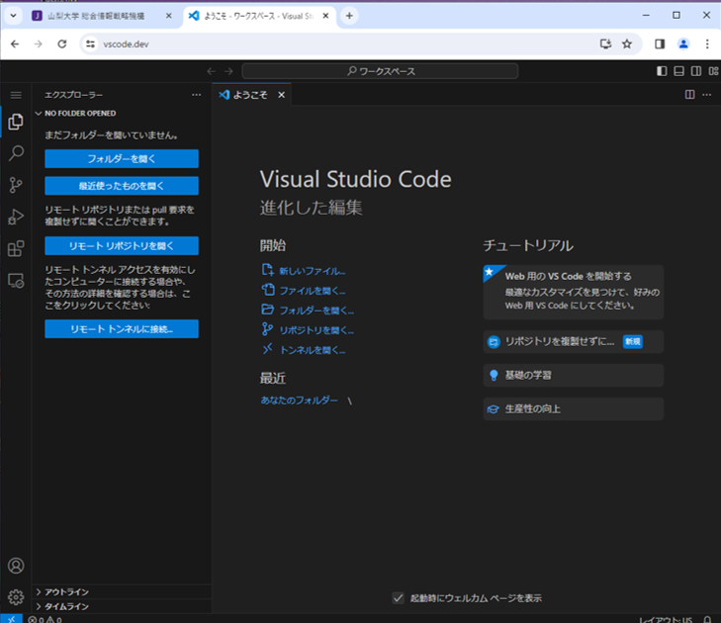Go back in browser history
This screenshot has width=721, height=623.
coord(15,44)
